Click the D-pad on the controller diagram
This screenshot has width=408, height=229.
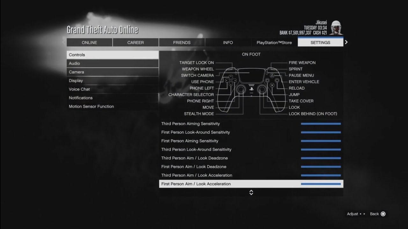pyautogui.click(x=230, y=80)
